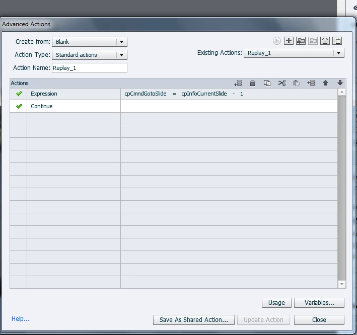Paste row using Actions toolbar paste icon
Image resolution: width=357 pixels, height=335 pixels.
click(296, 83)
